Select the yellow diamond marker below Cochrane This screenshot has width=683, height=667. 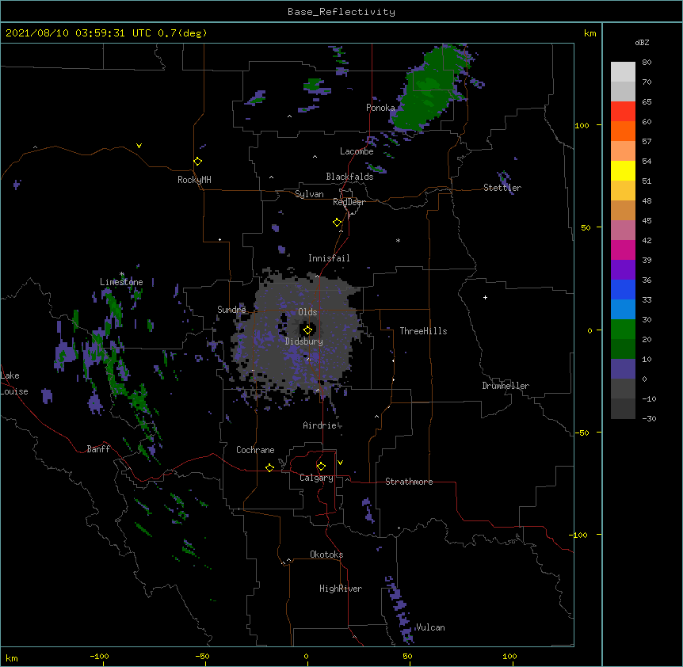pos(269,467)
